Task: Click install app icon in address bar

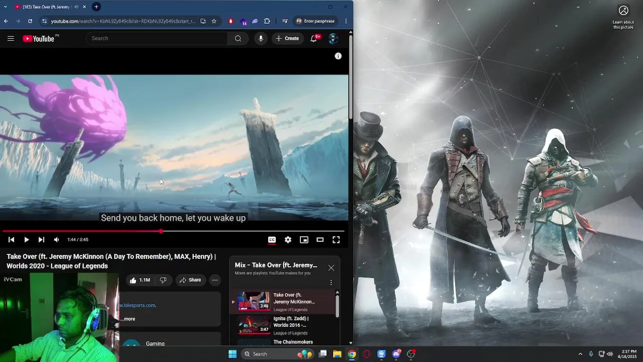Action: pos(203,21)
